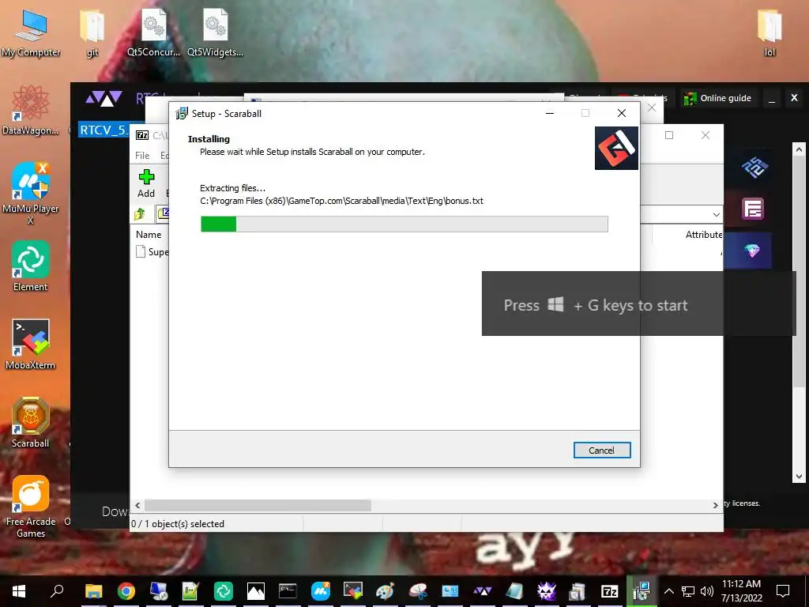
Task: Click the GameTop logo in Setup window
Action: click(x=616, y=148)
